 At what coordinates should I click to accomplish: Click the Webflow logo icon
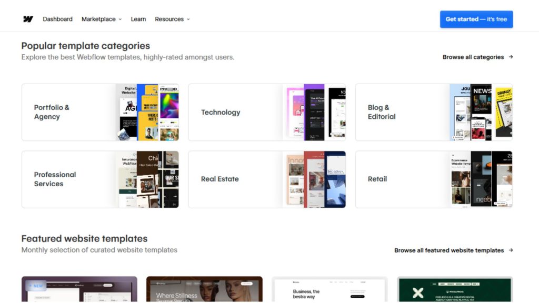click(28, 19)
